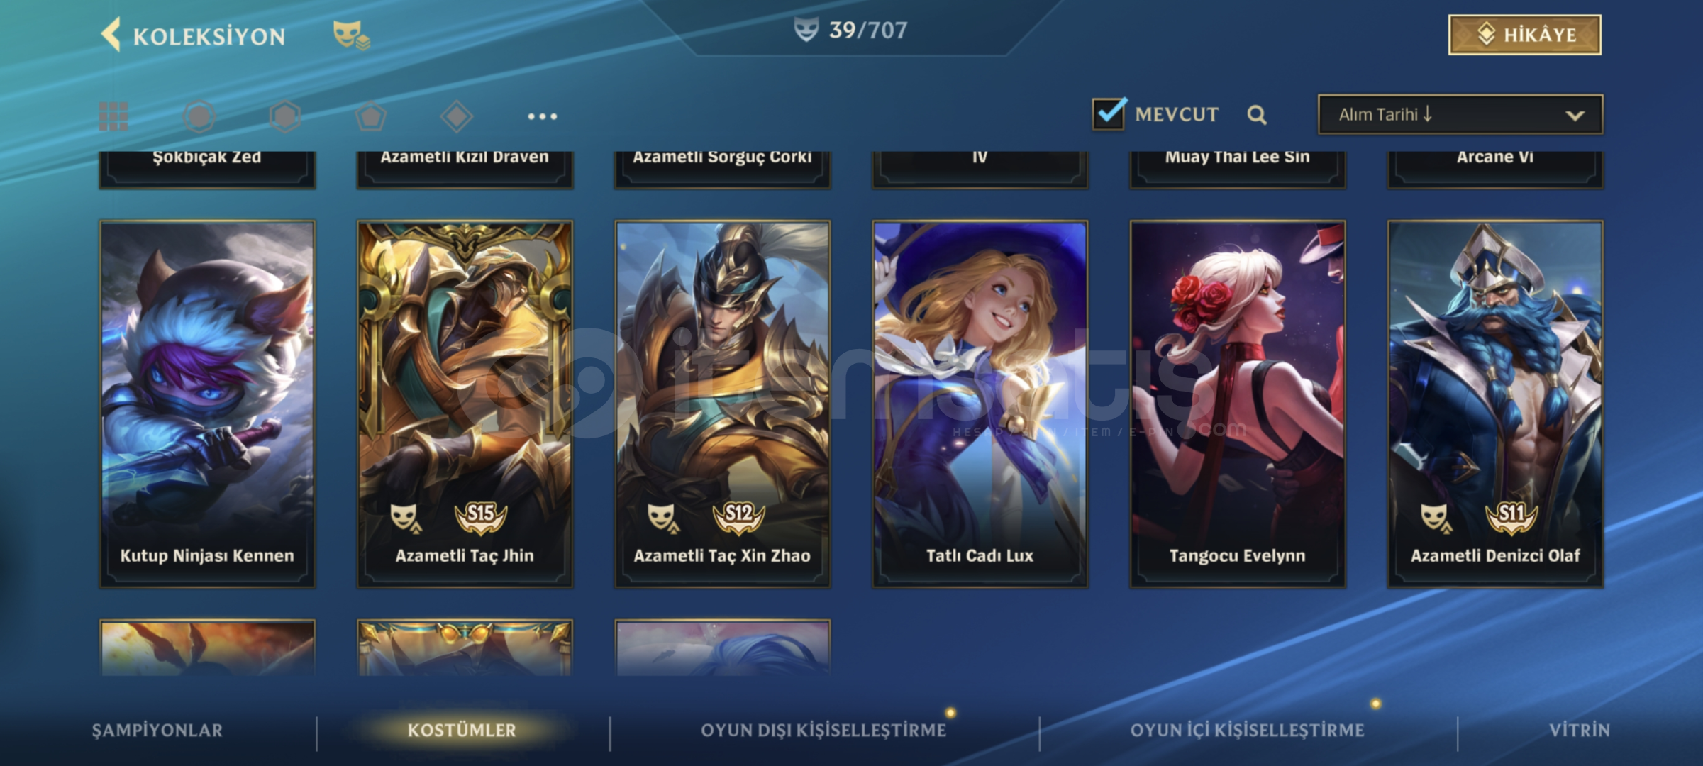
Task: Open the gold mask skins icon
Action: [352, 35]
